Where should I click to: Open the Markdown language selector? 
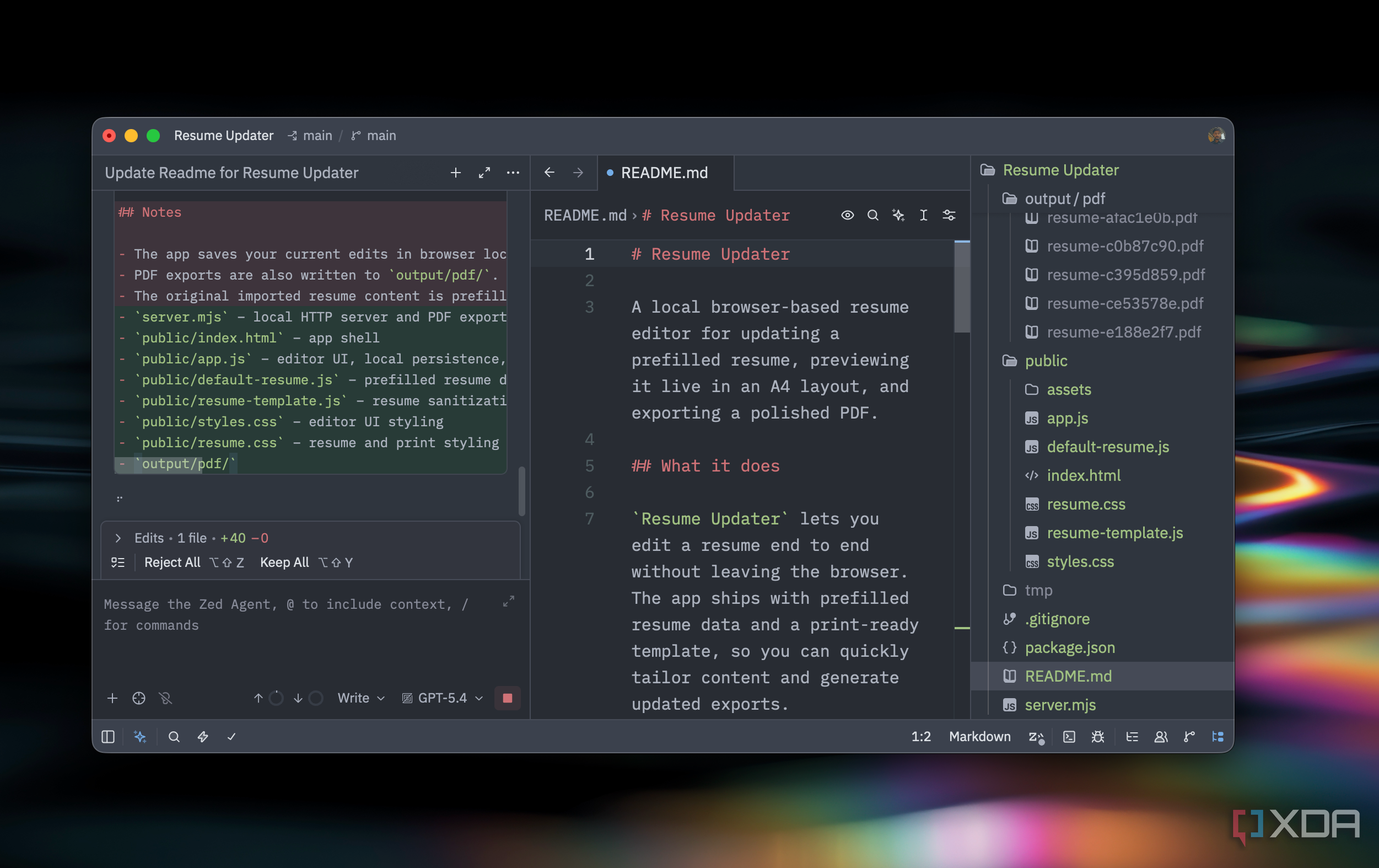coord(979,736)
